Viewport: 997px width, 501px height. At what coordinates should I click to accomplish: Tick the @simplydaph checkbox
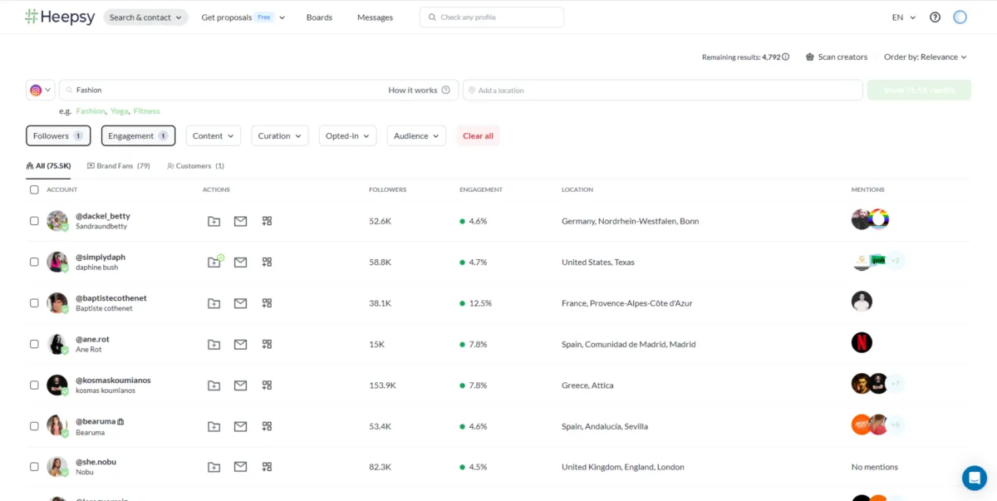click(34, 262)
